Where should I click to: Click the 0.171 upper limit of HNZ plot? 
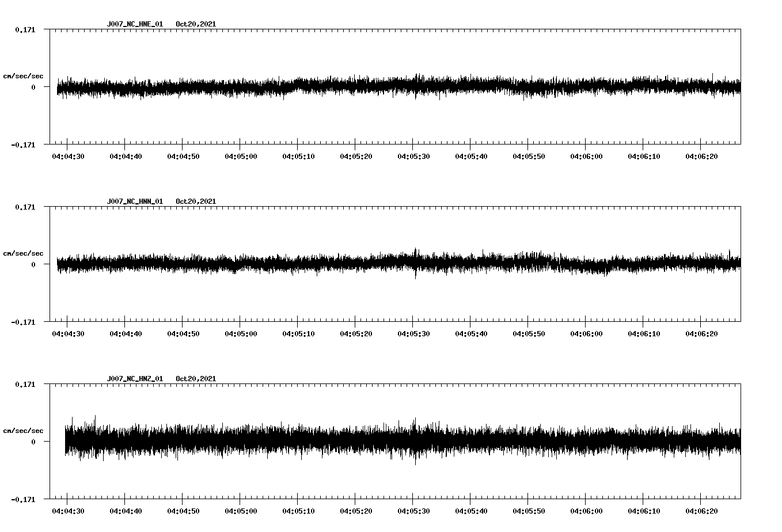pyautogui.click(x=25, y=384)
